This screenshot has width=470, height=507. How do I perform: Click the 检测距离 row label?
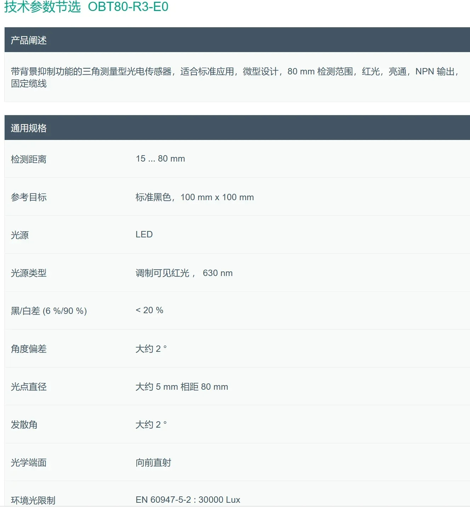pos(29,159)
